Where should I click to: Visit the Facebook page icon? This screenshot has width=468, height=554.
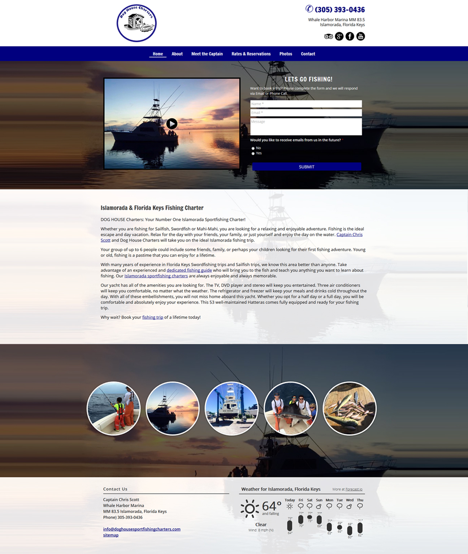[350, 36]
